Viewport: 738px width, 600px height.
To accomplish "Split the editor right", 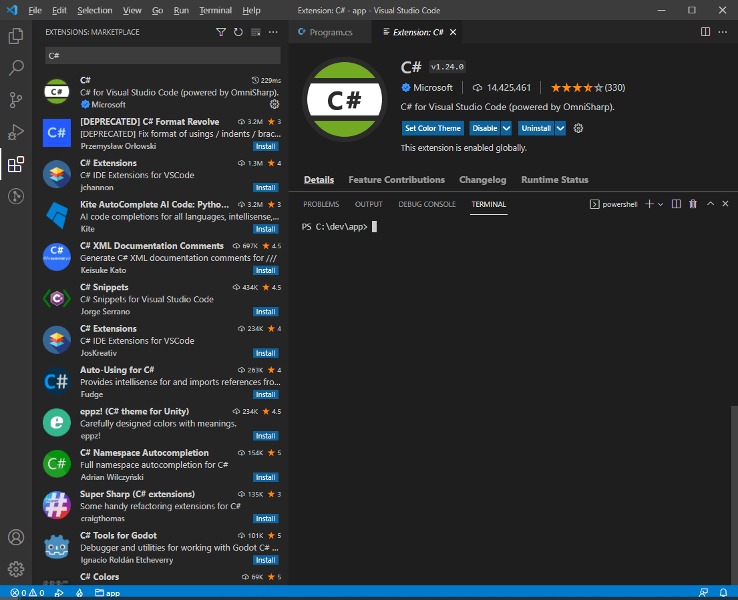I will pyautogui.click(x=705, y=32).
